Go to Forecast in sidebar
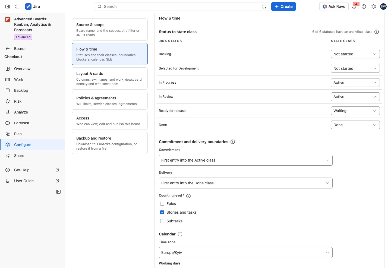 coord(33,123)
